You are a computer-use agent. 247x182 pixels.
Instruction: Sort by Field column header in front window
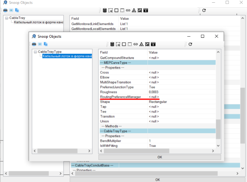pos(123,52)
